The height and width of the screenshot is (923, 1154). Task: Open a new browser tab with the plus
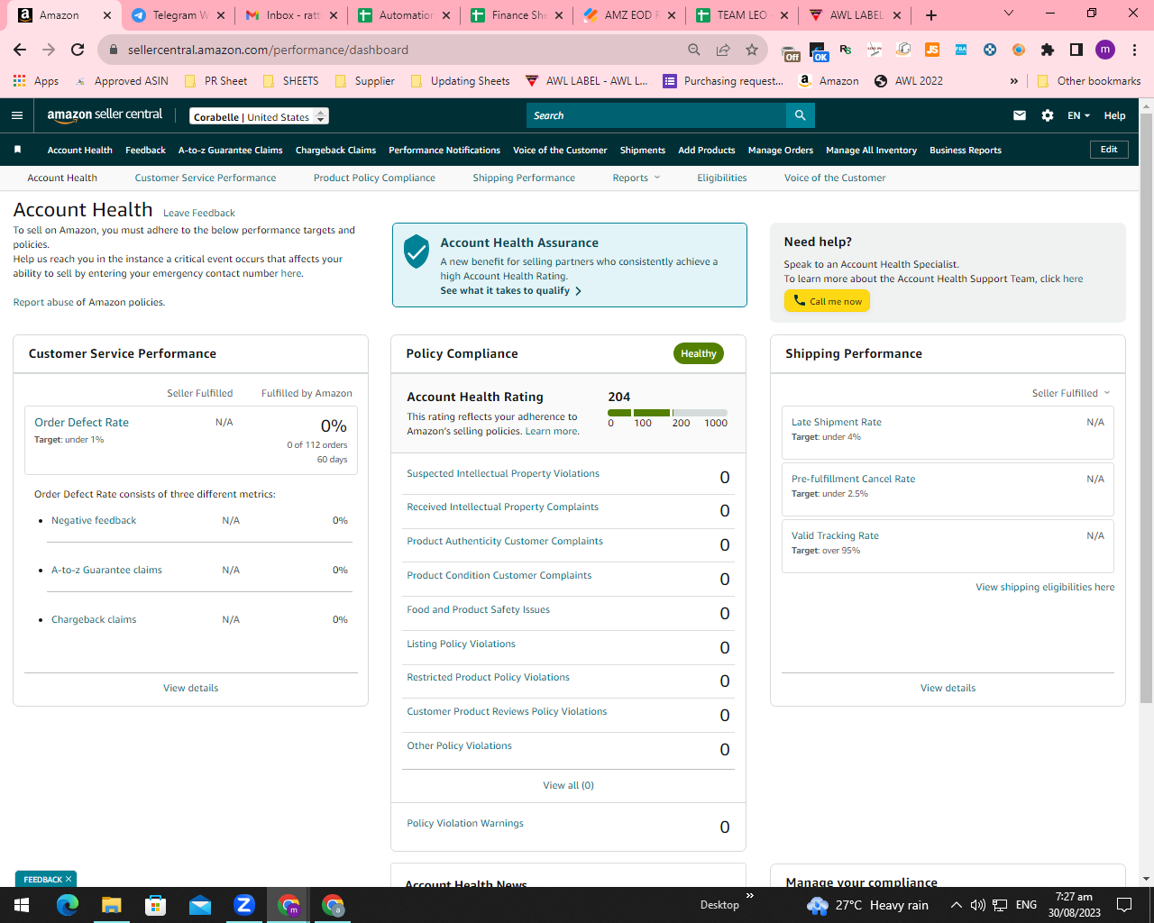pyautogui.click(x=931, y=15)
